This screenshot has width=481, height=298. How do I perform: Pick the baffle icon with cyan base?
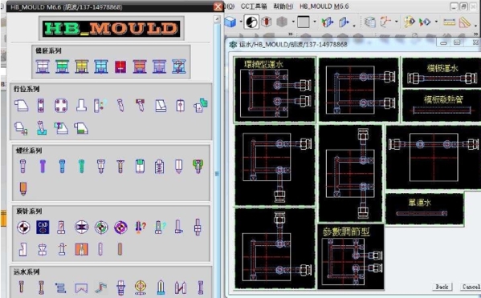(161, 288)
